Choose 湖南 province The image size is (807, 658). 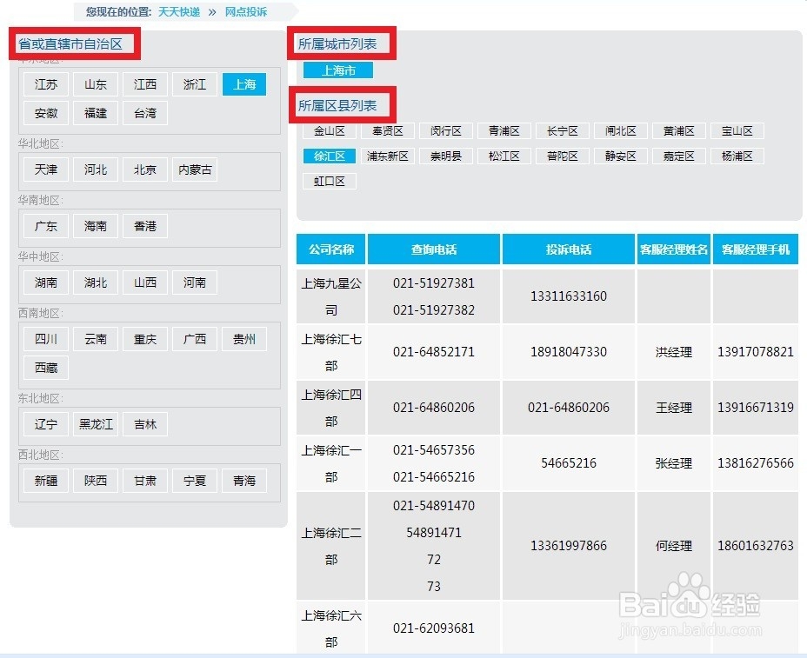pyautogui.click(x=46, y=283)
